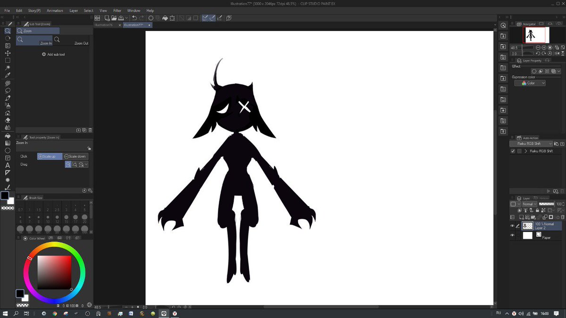
Task: Open the Effect options dropdown arrow
Action: point(559,71)
